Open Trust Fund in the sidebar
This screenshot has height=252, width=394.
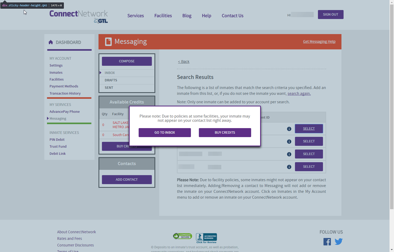(x=58, y=147)
